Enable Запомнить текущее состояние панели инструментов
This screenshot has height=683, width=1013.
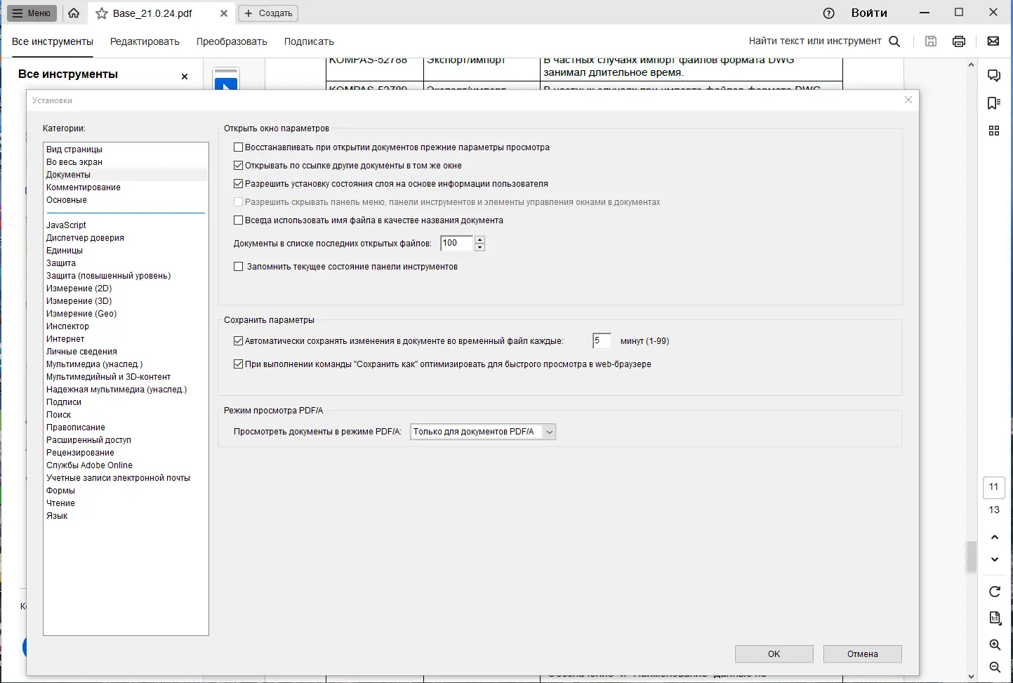click(x=238, y=267)
